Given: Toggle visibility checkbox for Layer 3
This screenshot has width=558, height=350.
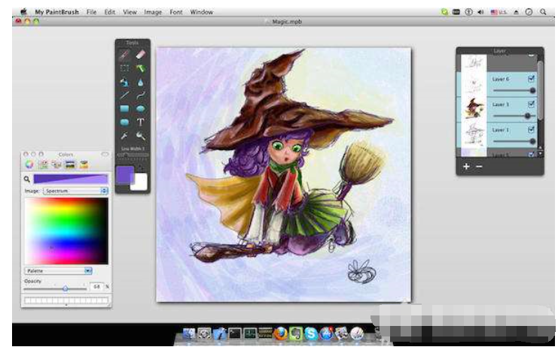Looking at the screenshot, I should (531, 104).
